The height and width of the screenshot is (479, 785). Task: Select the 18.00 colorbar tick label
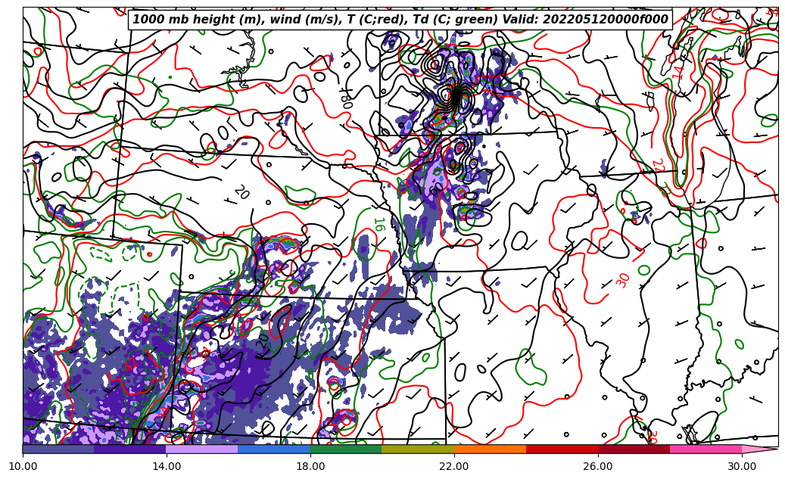(310, 466)
